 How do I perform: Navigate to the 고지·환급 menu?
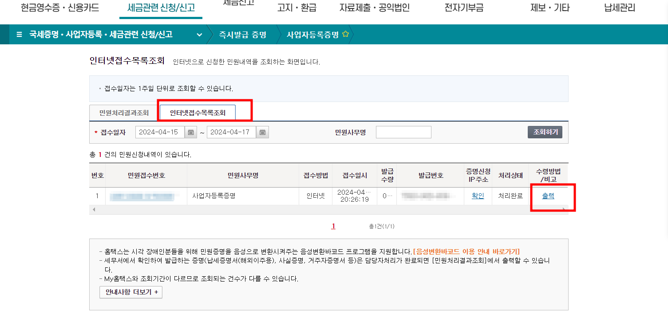[296, 8]
